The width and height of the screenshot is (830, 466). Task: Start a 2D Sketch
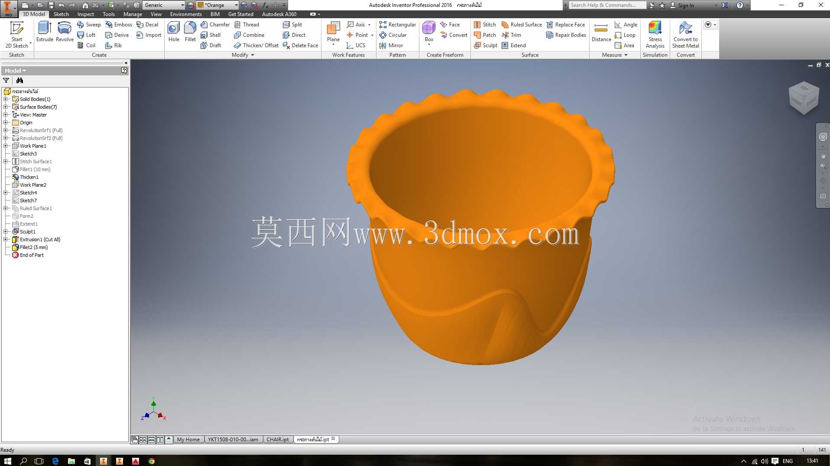pos(16,35)
